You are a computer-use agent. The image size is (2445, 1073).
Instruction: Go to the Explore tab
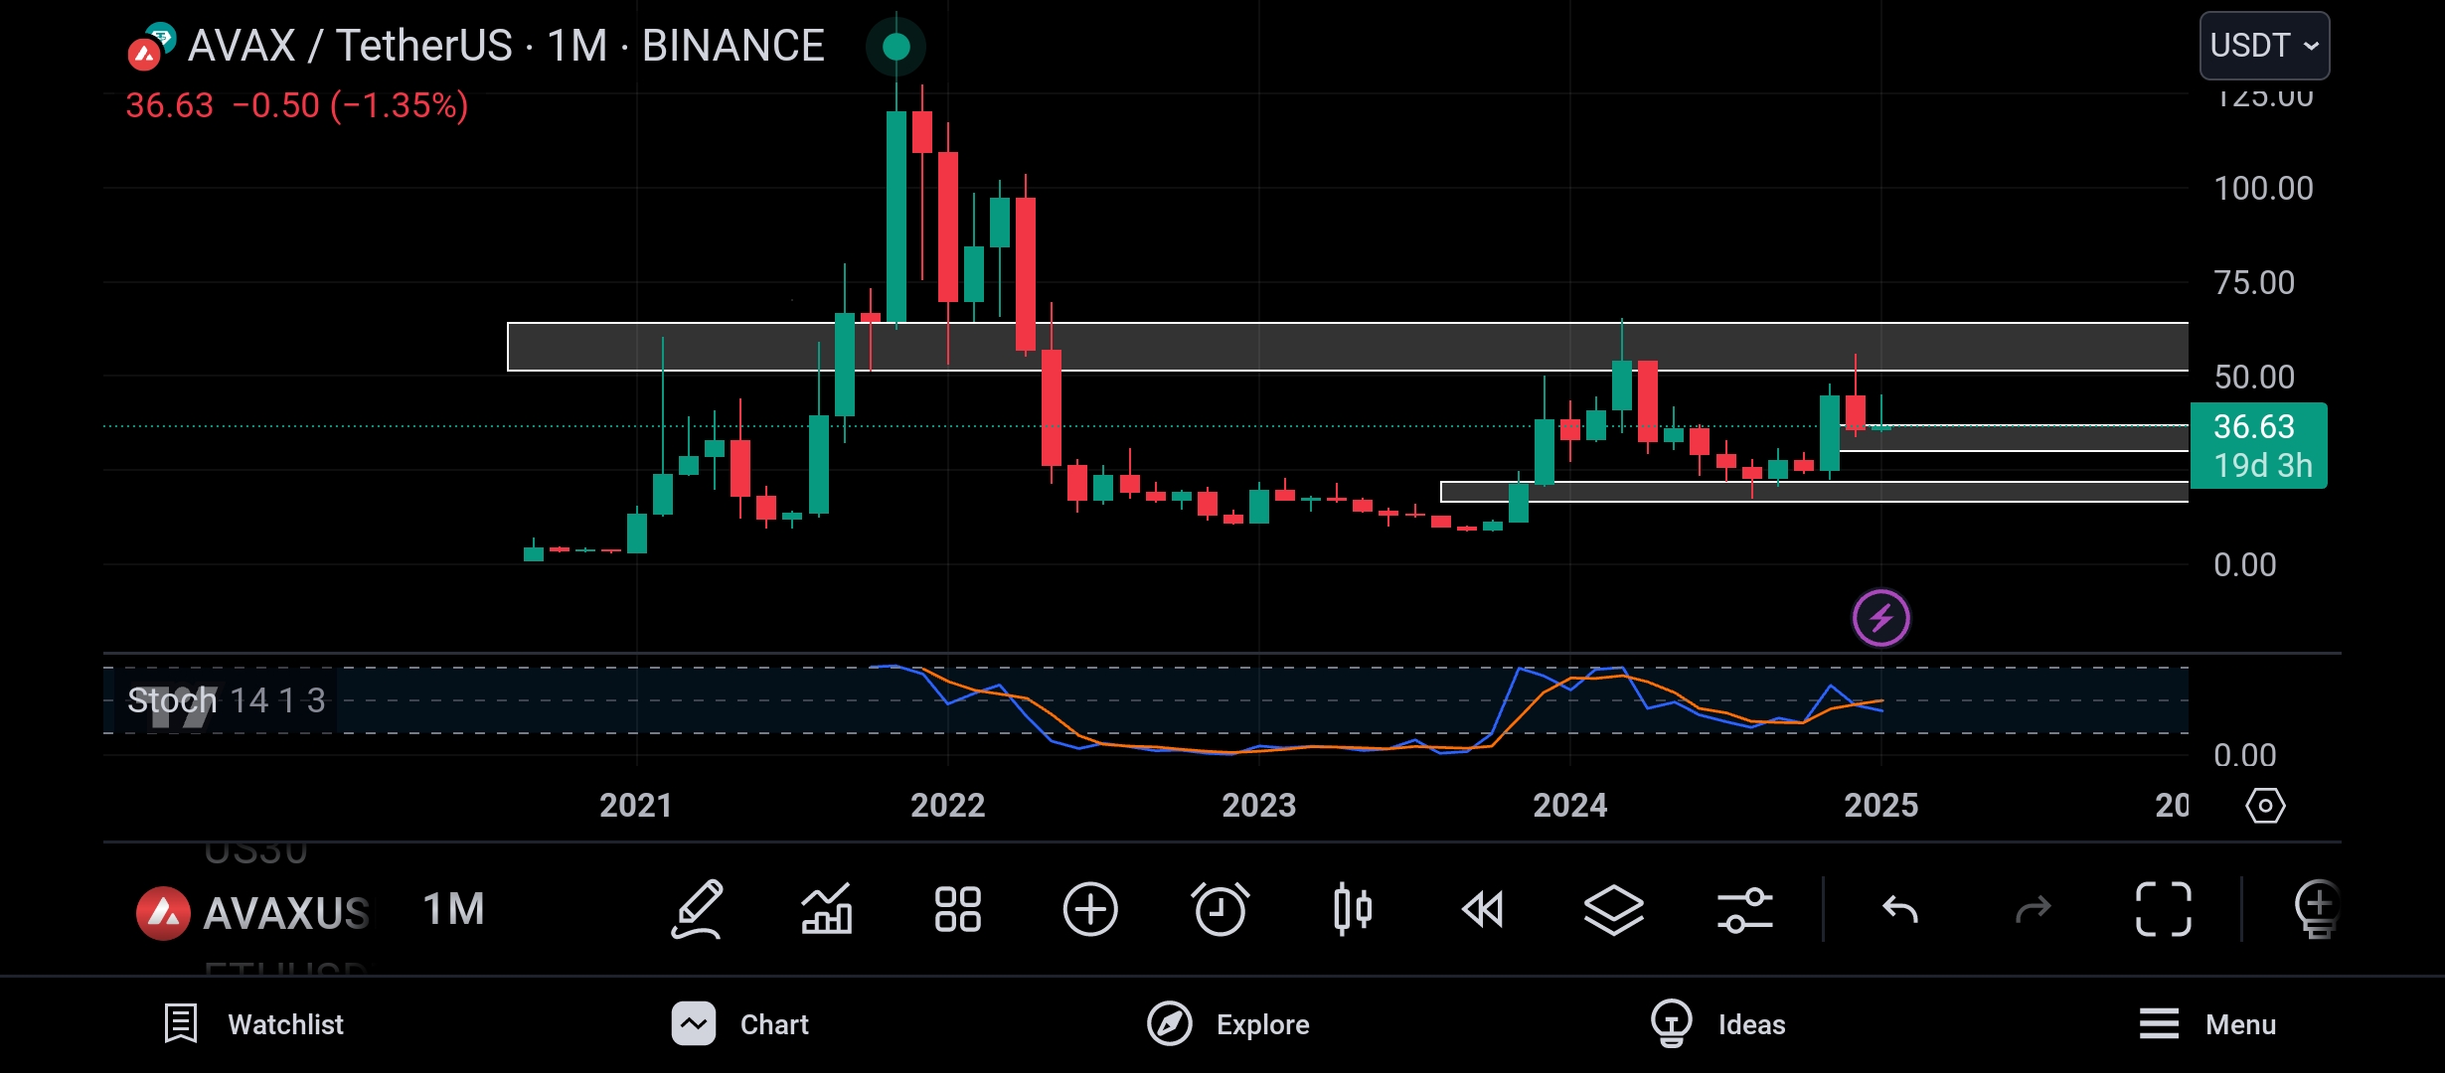(1228, 1024)
